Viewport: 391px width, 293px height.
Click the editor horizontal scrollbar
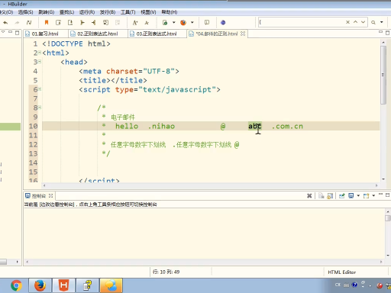pyautogui.click(x=210, y=185)
